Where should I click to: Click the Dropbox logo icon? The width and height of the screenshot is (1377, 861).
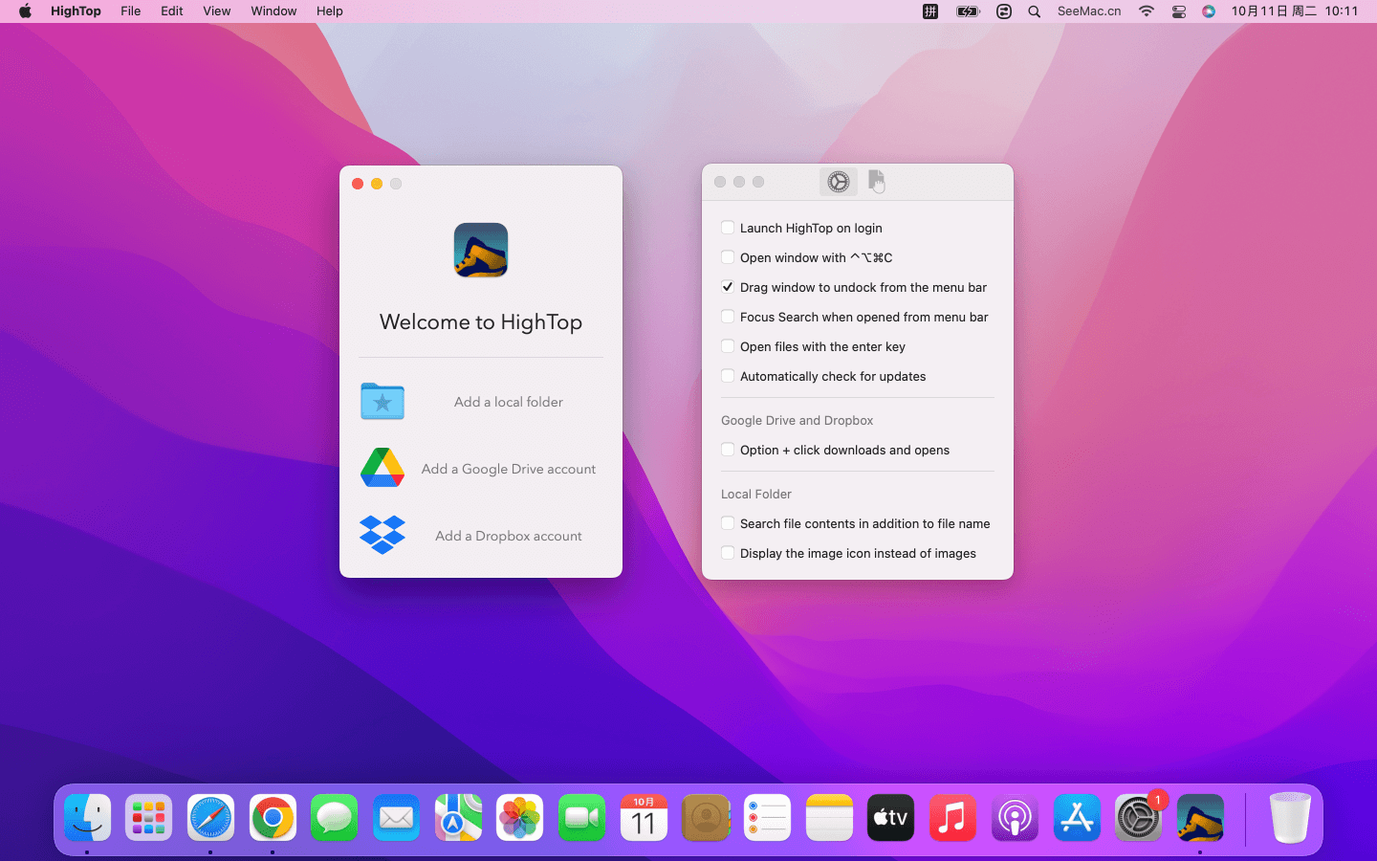(x=382, y=535)
